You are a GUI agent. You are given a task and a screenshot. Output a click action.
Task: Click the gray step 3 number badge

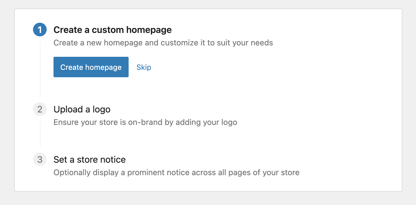40,160
